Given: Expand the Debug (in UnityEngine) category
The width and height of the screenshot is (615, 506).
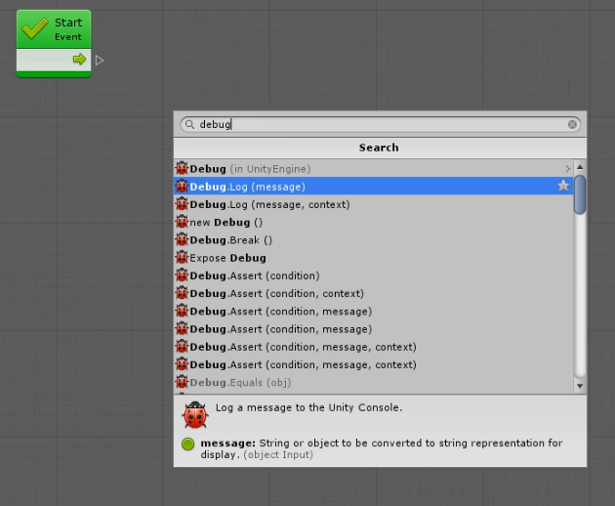Looking at the screenshot, I should coord(567,169).
